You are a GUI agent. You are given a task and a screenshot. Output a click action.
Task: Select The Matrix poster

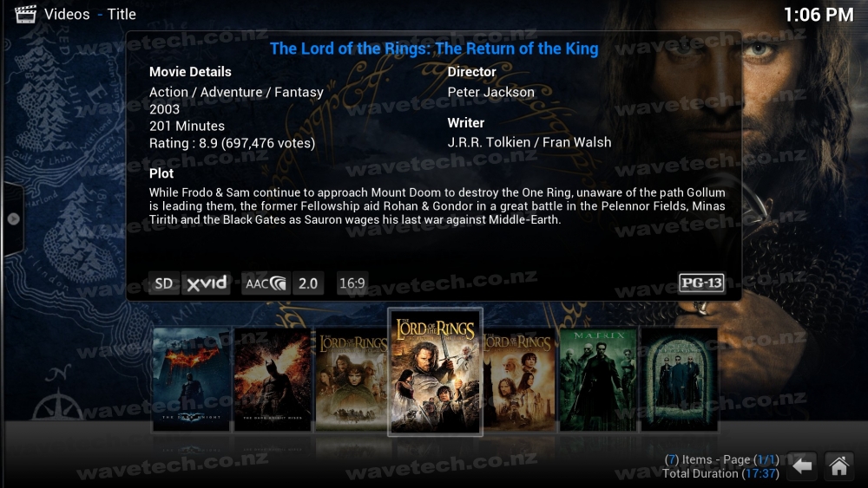point(598,380)
